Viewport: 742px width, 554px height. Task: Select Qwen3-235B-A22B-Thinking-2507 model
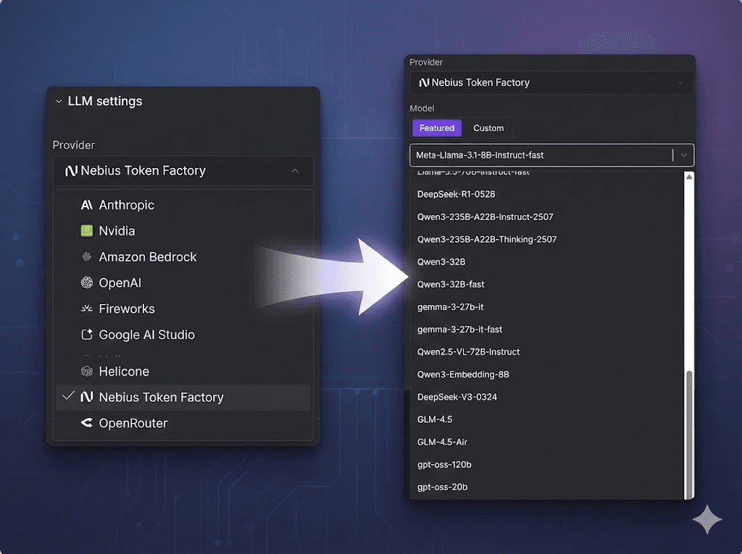(547, 240)
